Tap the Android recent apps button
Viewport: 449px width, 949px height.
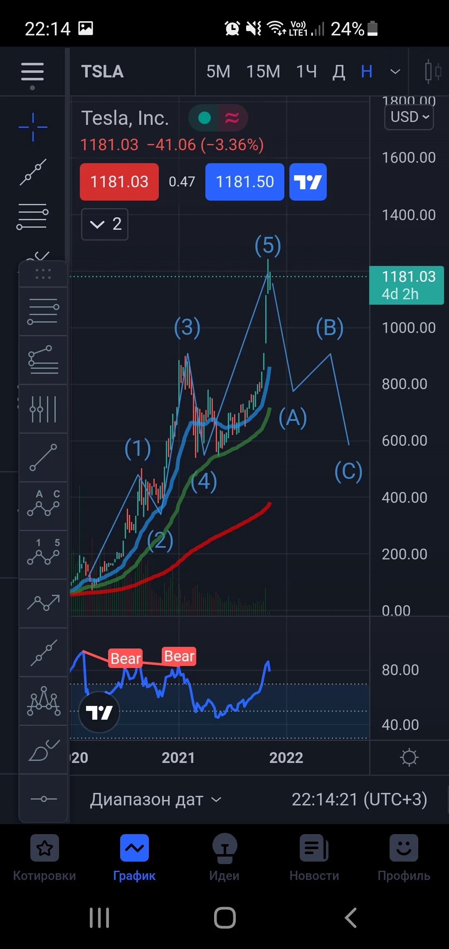tap(99, 918)
